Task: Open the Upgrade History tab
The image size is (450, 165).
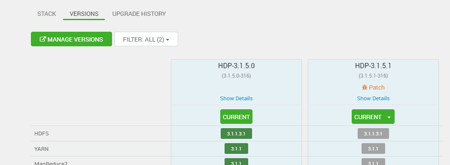Action: pyautogui.click(x=139, y=14)
